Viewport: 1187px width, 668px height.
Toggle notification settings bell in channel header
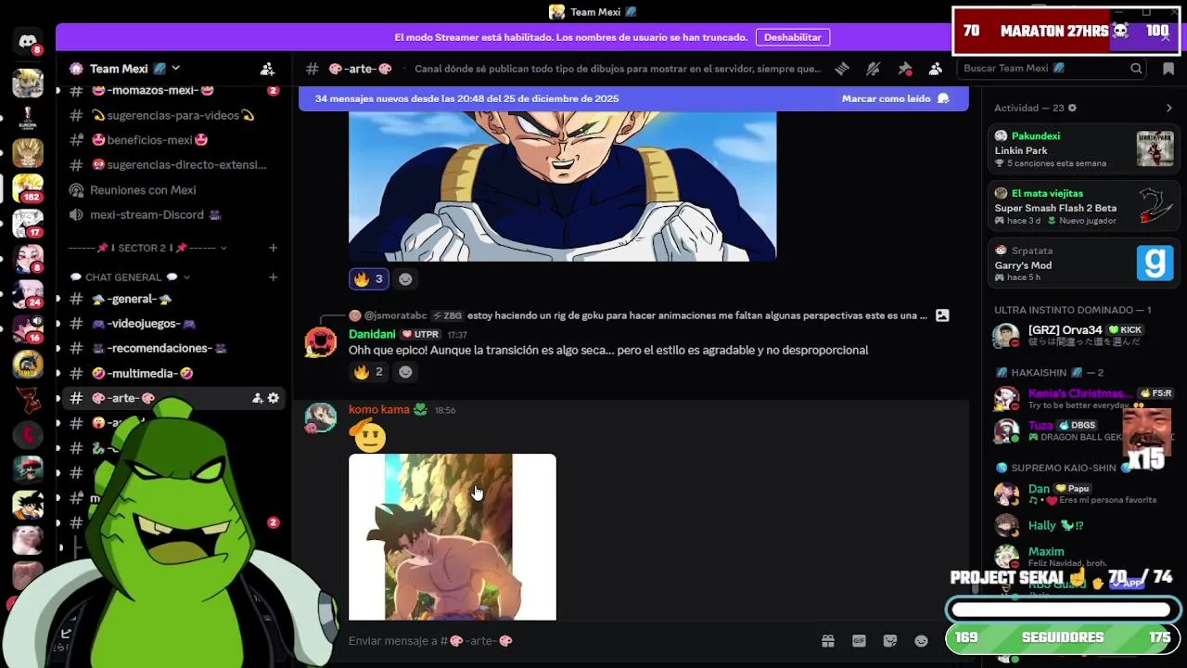click(x=873, y=69)
